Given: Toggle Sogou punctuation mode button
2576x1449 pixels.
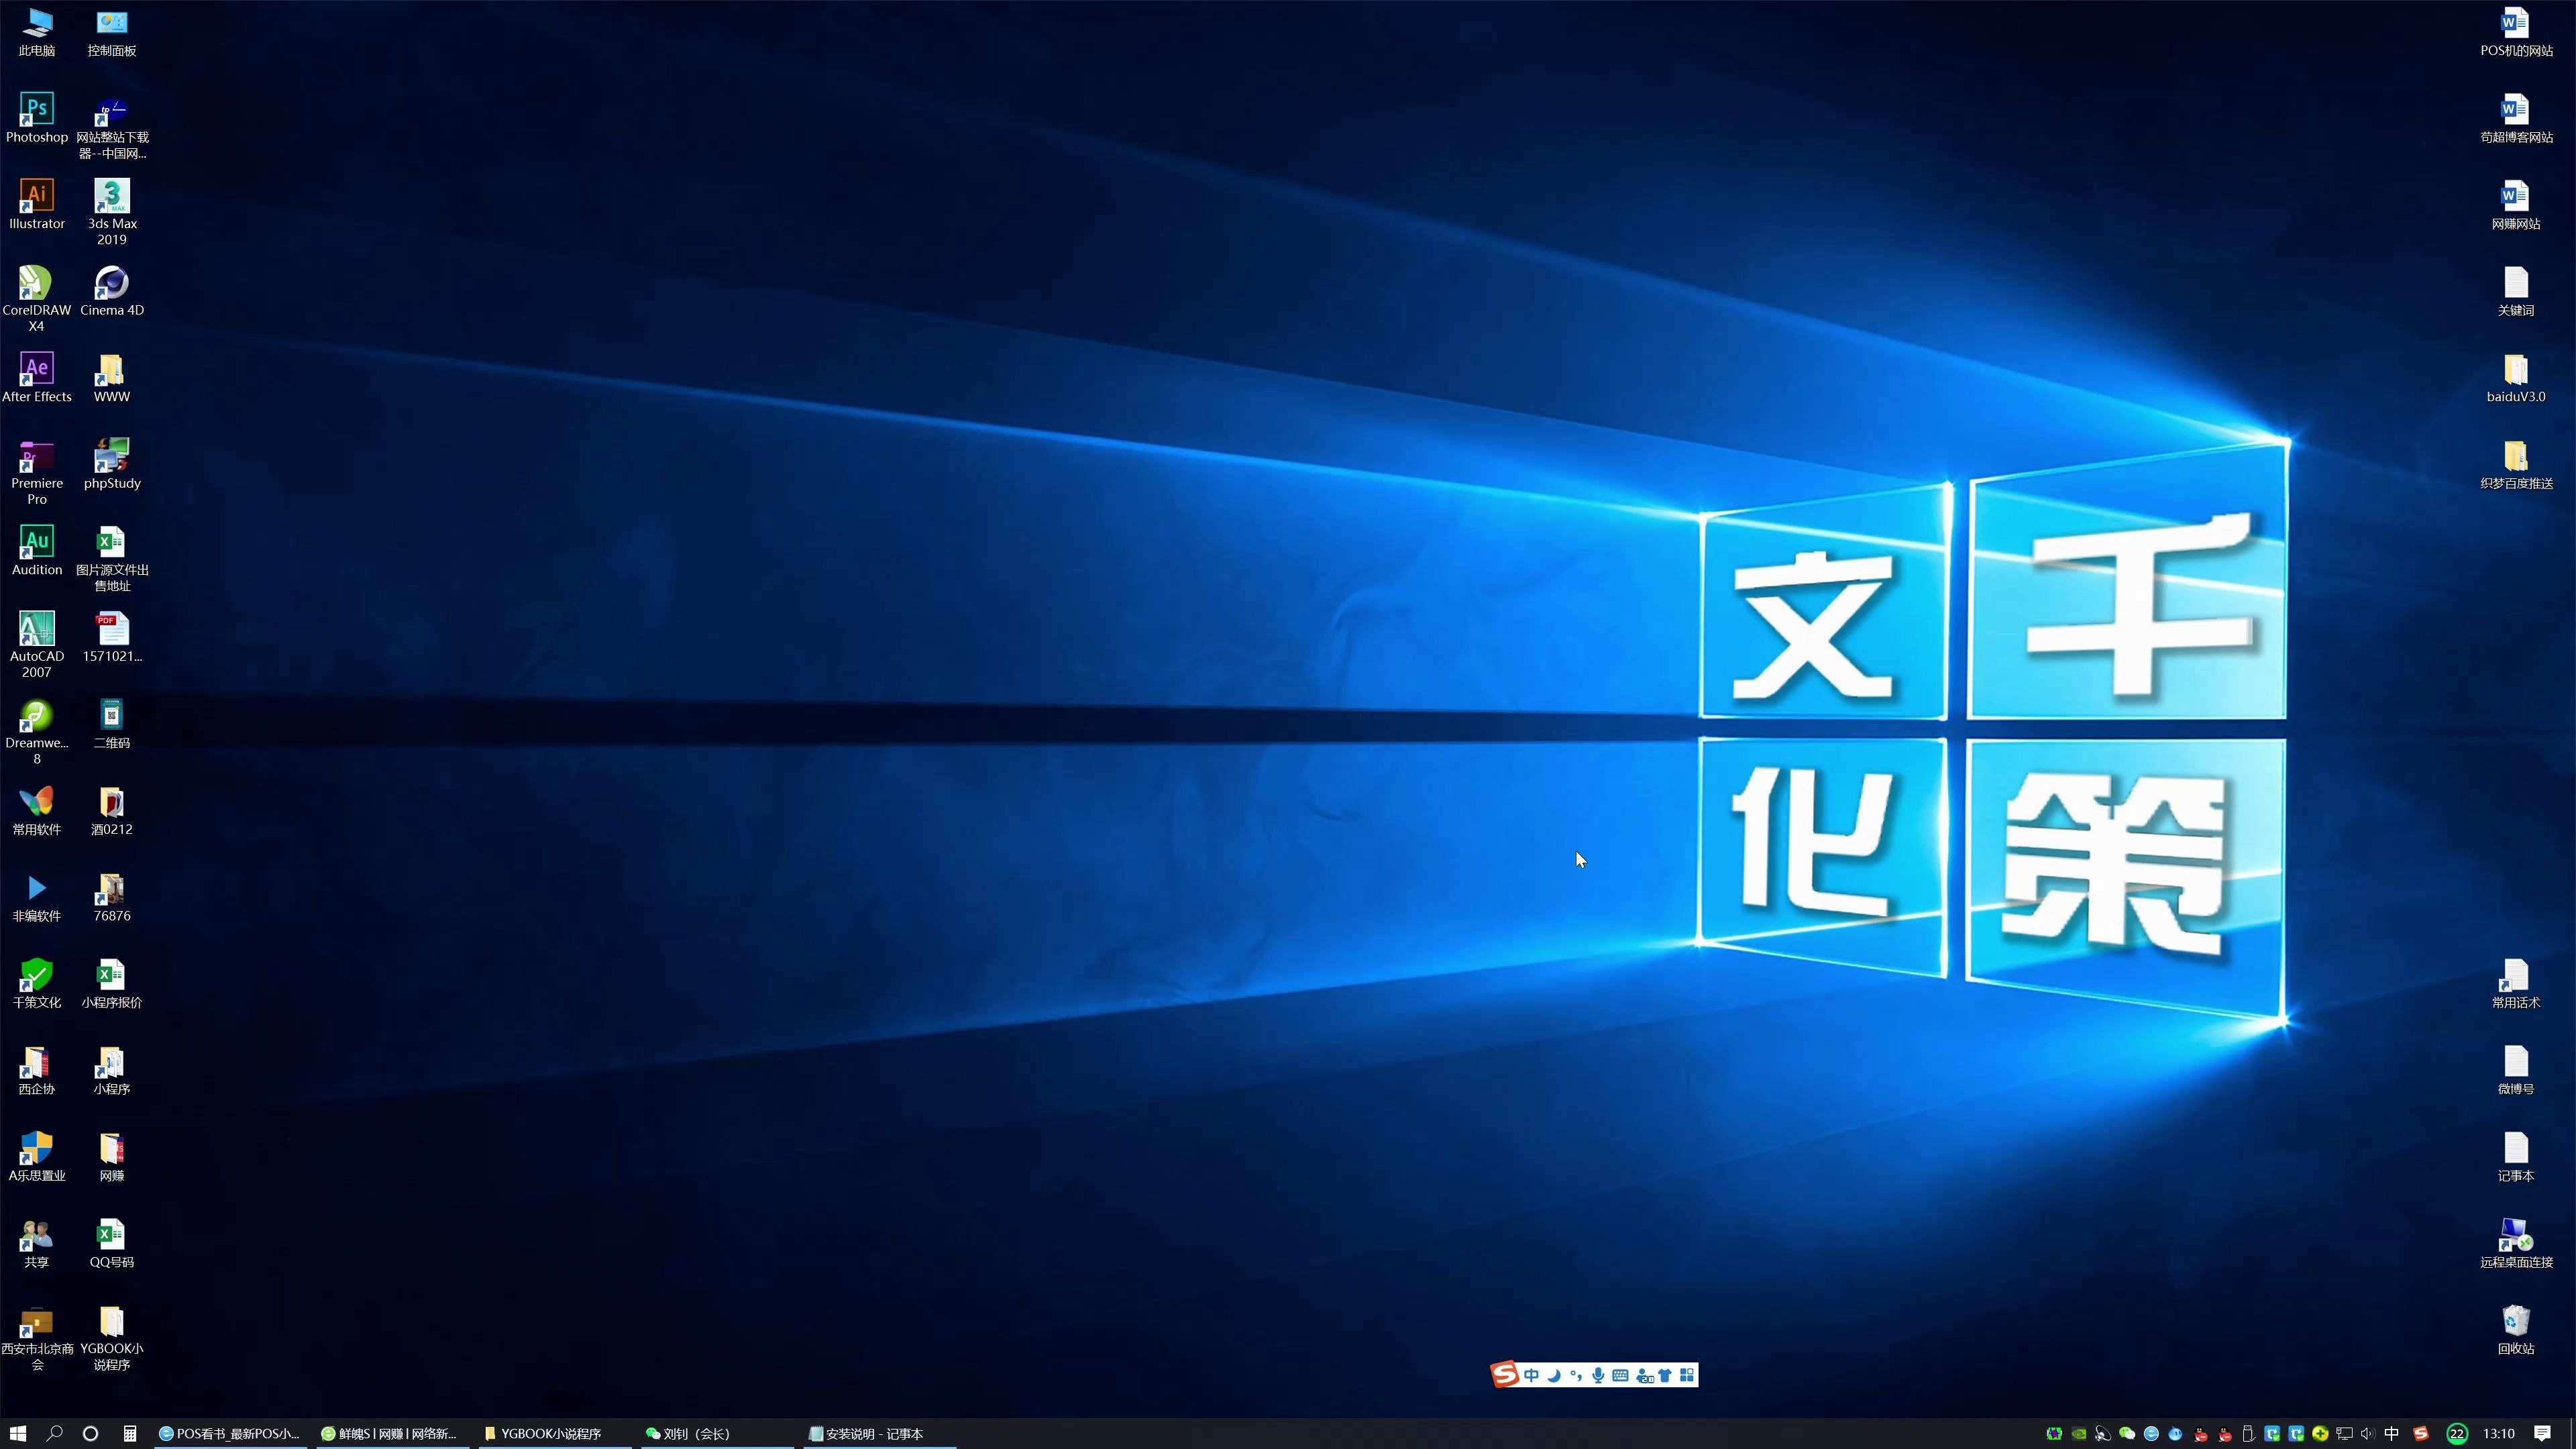Looking at the screenshot, I should coord(1576,1375).
